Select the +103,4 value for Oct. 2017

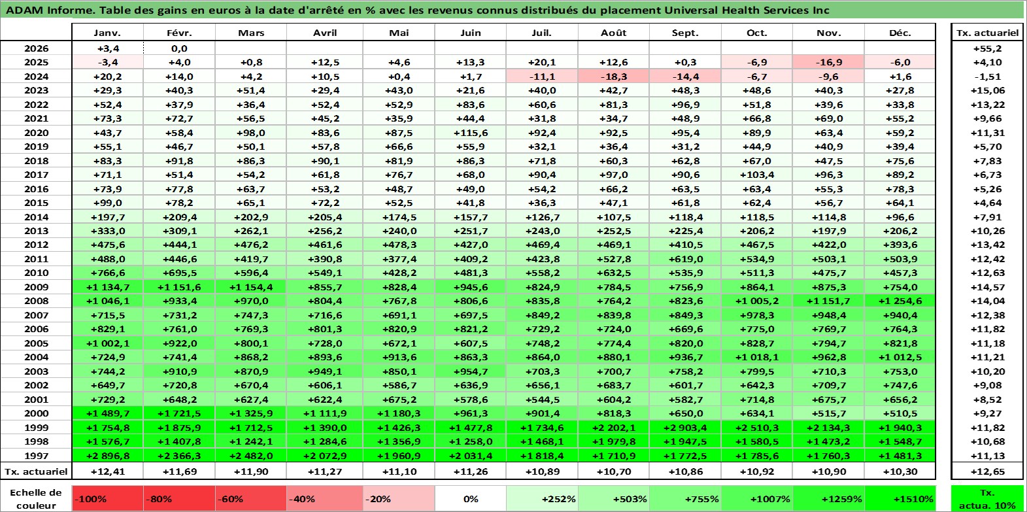[756, 175]
